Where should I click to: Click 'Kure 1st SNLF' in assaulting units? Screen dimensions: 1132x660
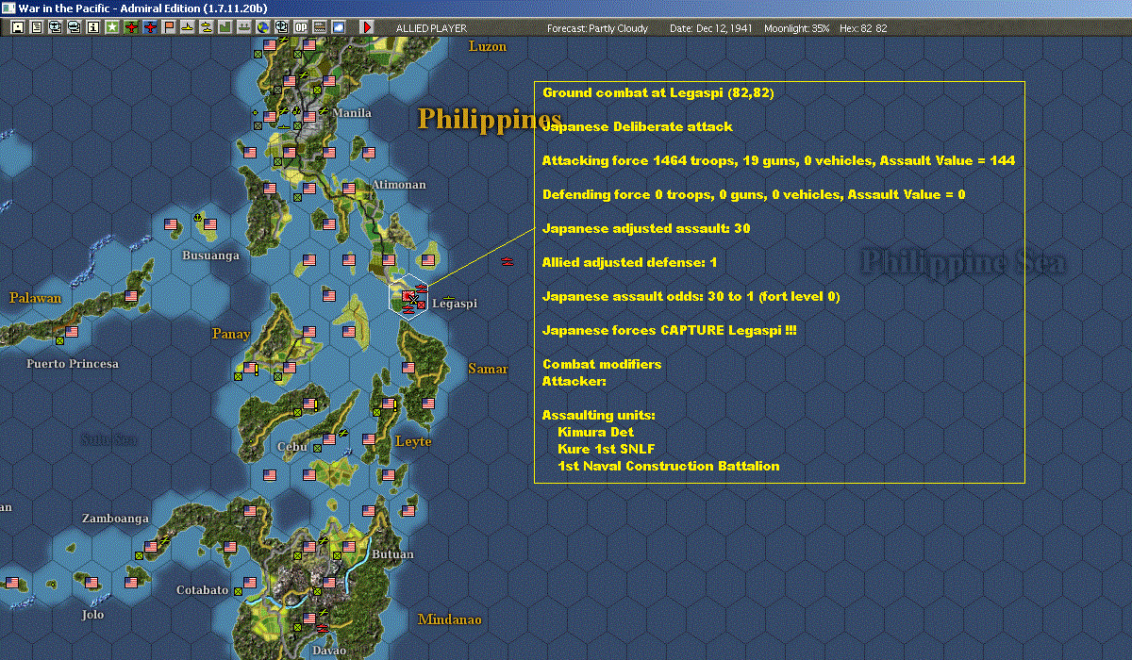[606, 449]
